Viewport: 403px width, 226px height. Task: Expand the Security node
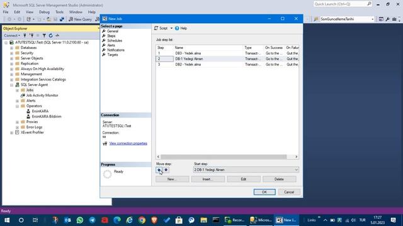tap(11, 53)
